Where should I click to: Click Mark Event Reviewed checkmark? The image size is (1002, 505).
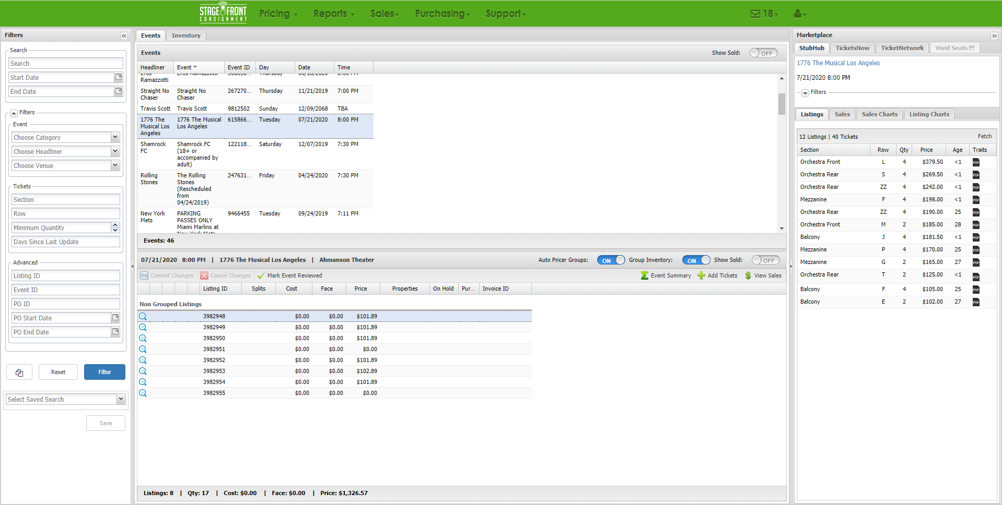tap(261, 275)
